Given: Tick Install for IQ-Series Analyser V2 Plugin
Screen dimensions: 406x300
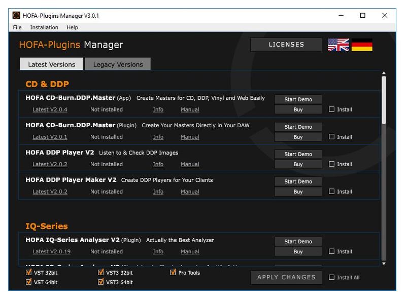Looking at the screenshot, I should point(331,251).
